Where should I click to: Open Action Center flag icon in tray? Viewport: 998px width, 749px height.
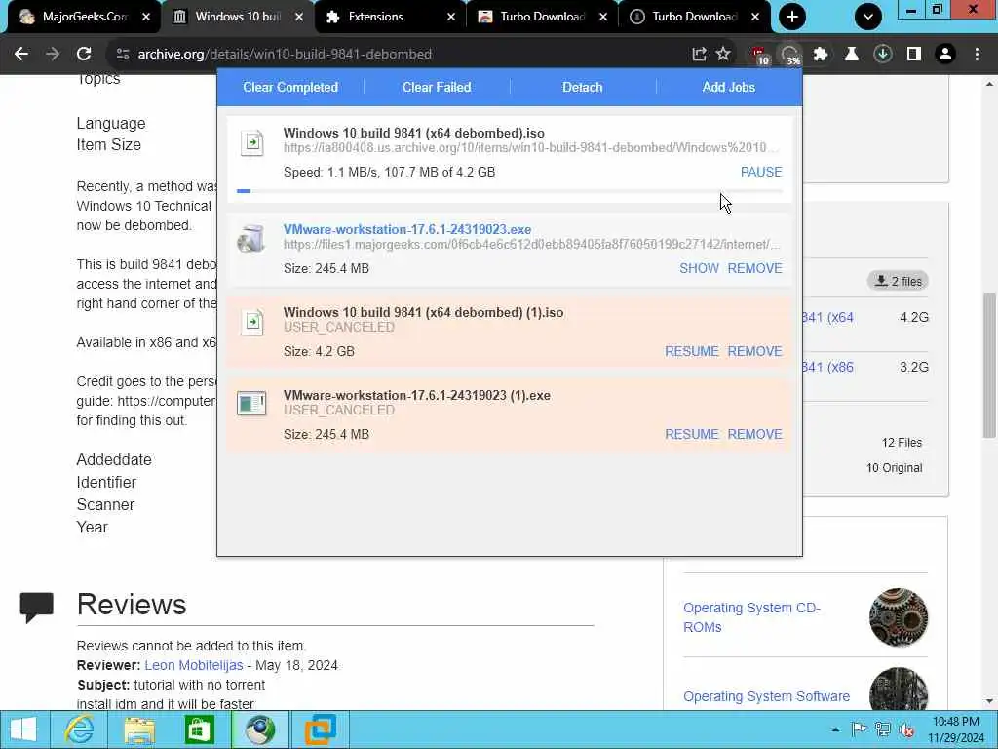point(860,729)
